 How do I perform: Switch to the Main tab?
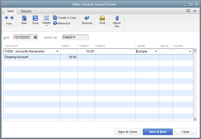tap(11, 11)
